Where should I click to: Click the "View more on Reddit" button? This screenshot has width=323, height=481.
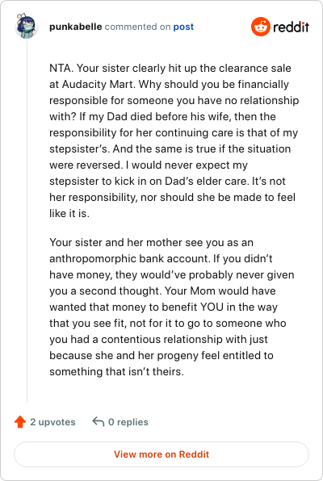point(161,454)
